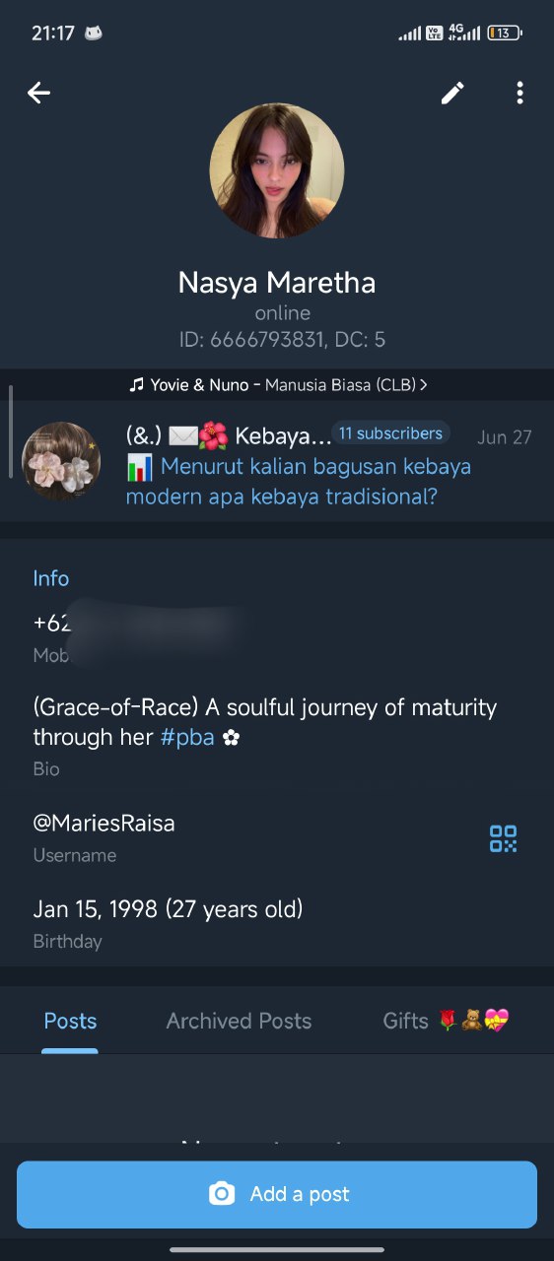Image resolution: width=554 pixels, height=1261 pixels.
Task: Show the username QR code icon
Action: [x=503, y=838]
